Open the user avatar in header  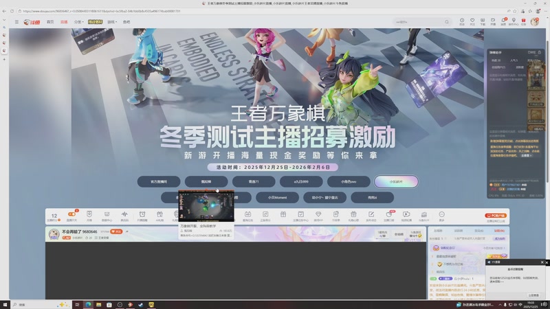535,22
